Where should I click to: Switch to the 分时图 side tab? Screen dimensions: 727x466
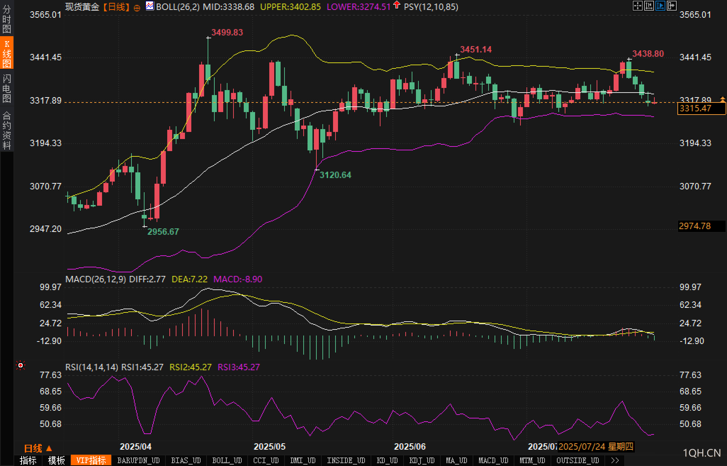7,18
